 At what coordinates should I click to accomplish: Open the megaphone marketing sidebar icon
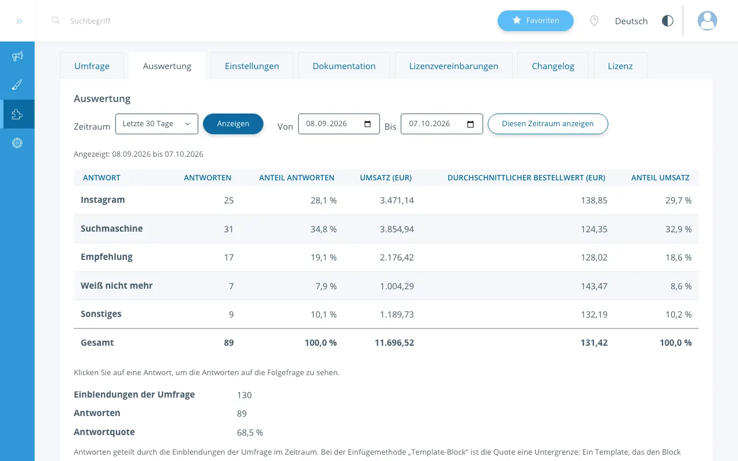[17, 56]
